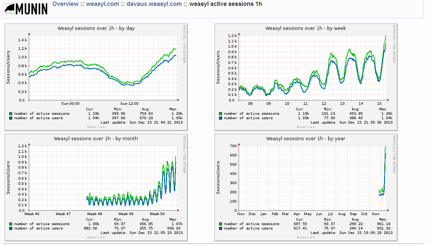The height and width of the screenshot is (245, 433).
Task: Click the day graph users minimum 347.00
Action: pyautogui.click(x=118, y=118)
